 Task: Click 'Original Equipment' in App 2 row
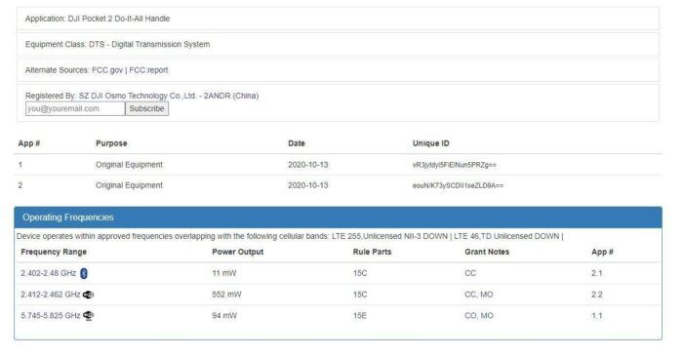[x=129, y=185]
